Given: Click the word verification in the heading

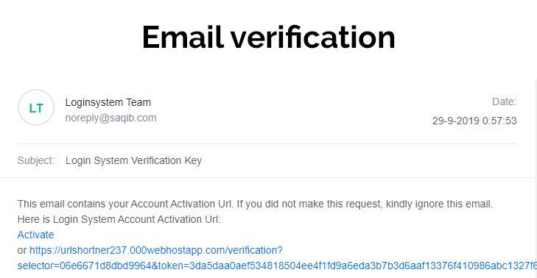Looking at the screenshot, I should click(x=313, y=37).
